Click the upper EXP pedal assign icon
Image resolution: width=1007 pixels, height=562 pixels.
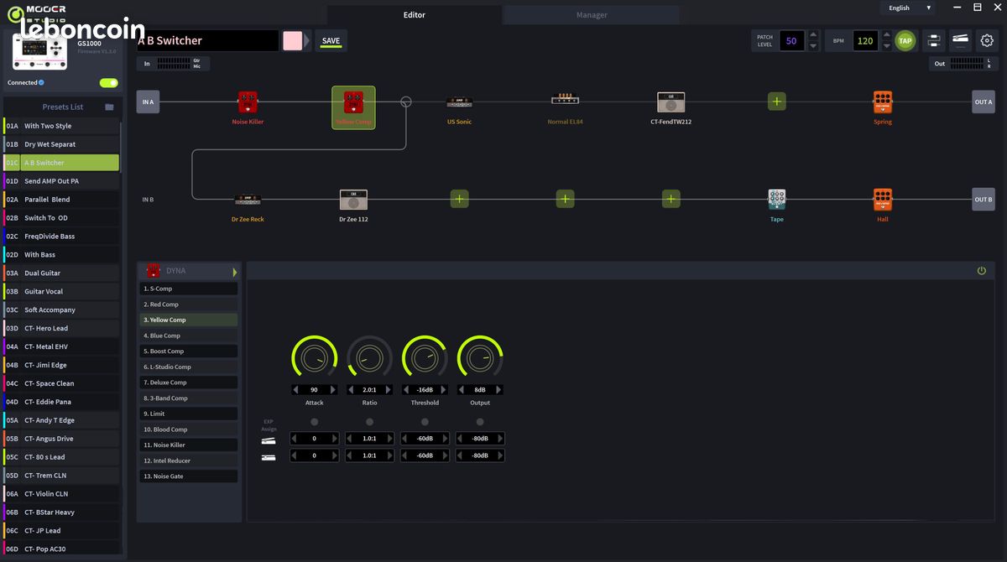coord(269,439)
